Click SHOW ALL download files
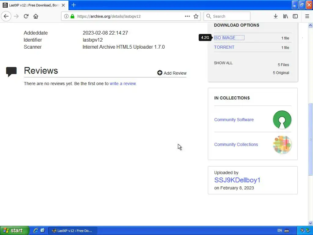This screenshot has width=313, height=235. coord(223,63)
